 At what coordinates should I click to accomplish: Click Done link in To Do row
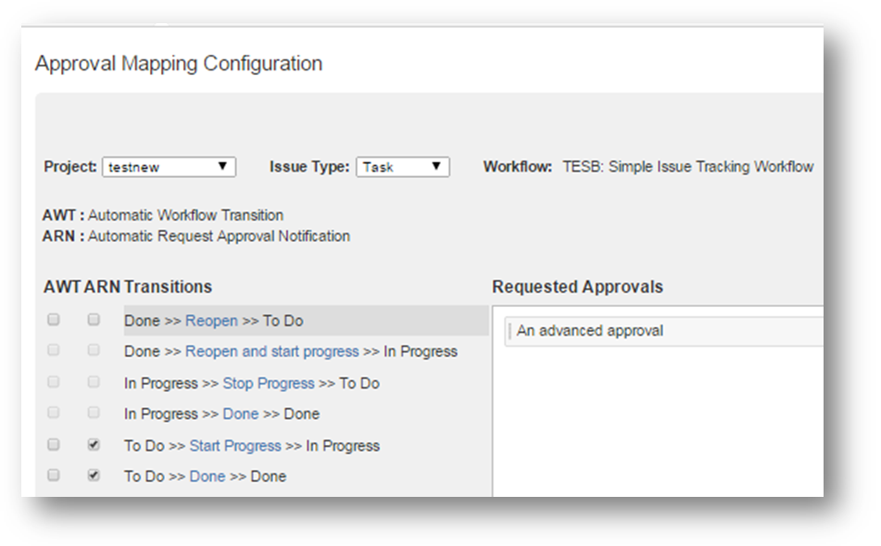pyautogui.click(x=207, y=476)
